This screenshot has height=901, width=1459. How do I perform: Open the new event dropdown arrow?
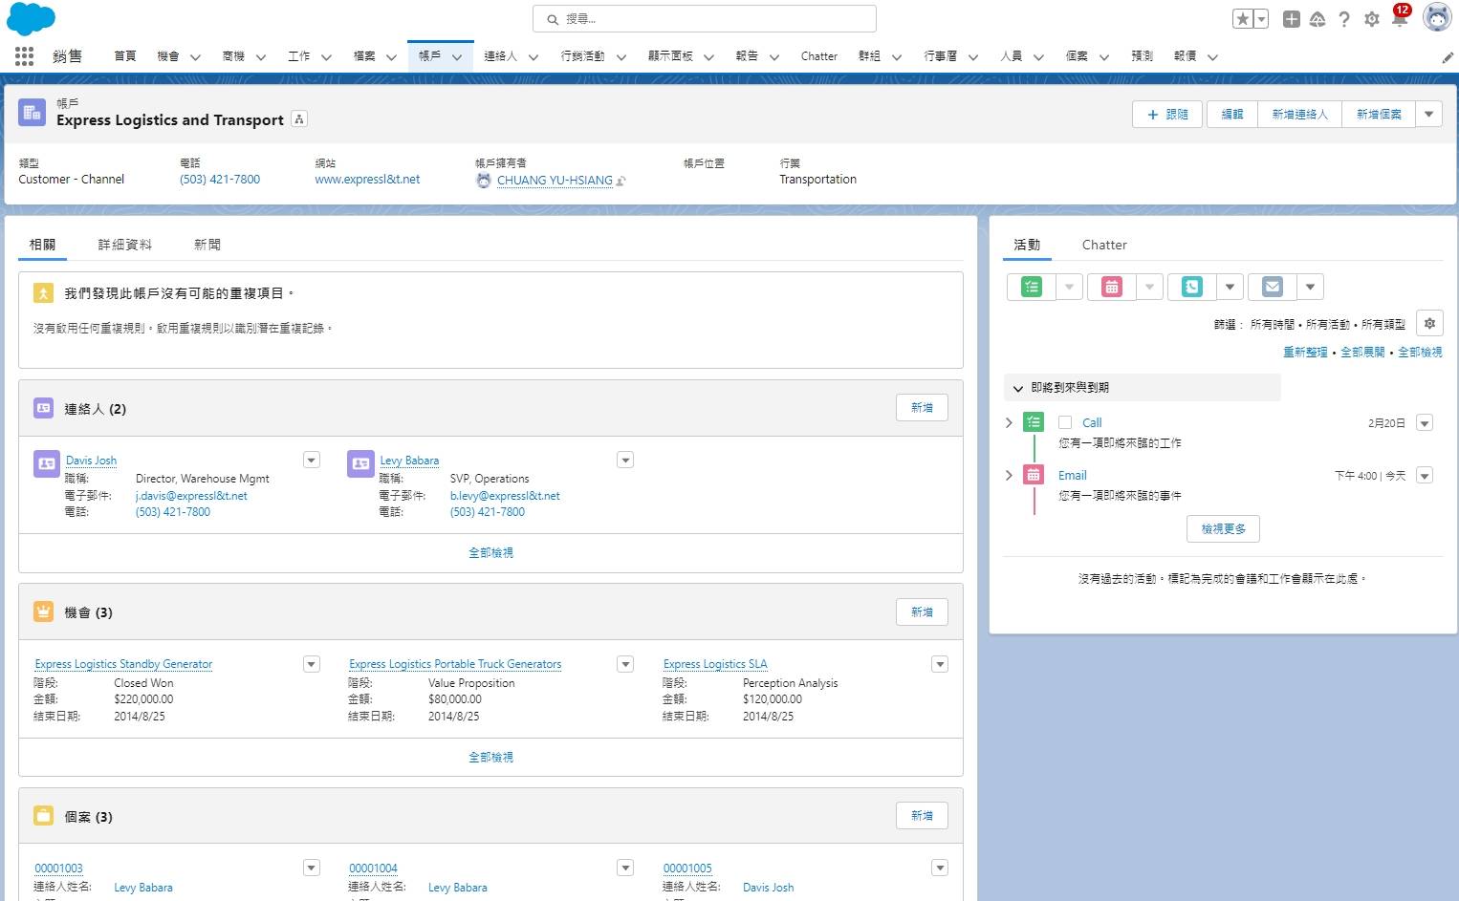(1149, 287)
